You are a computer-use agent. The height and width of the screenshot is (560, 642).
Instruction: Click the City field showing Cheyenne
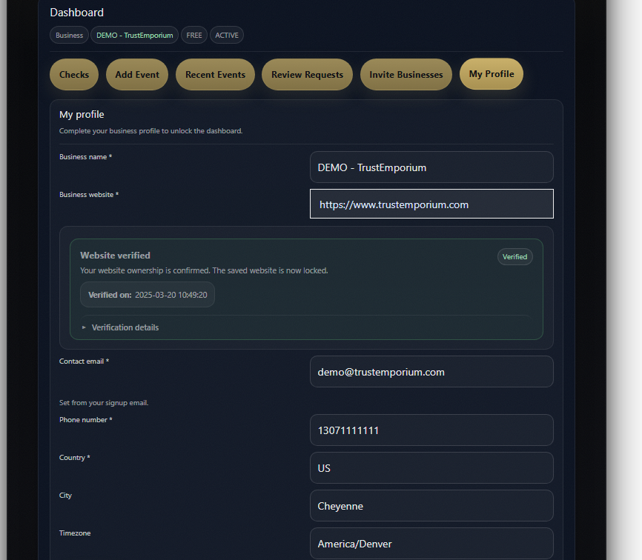click(431, 506)
